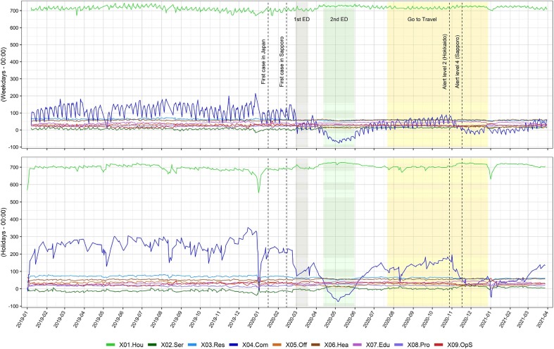
Task: Click the 2020-04 x-axis date label
Action: pos(310,321)
